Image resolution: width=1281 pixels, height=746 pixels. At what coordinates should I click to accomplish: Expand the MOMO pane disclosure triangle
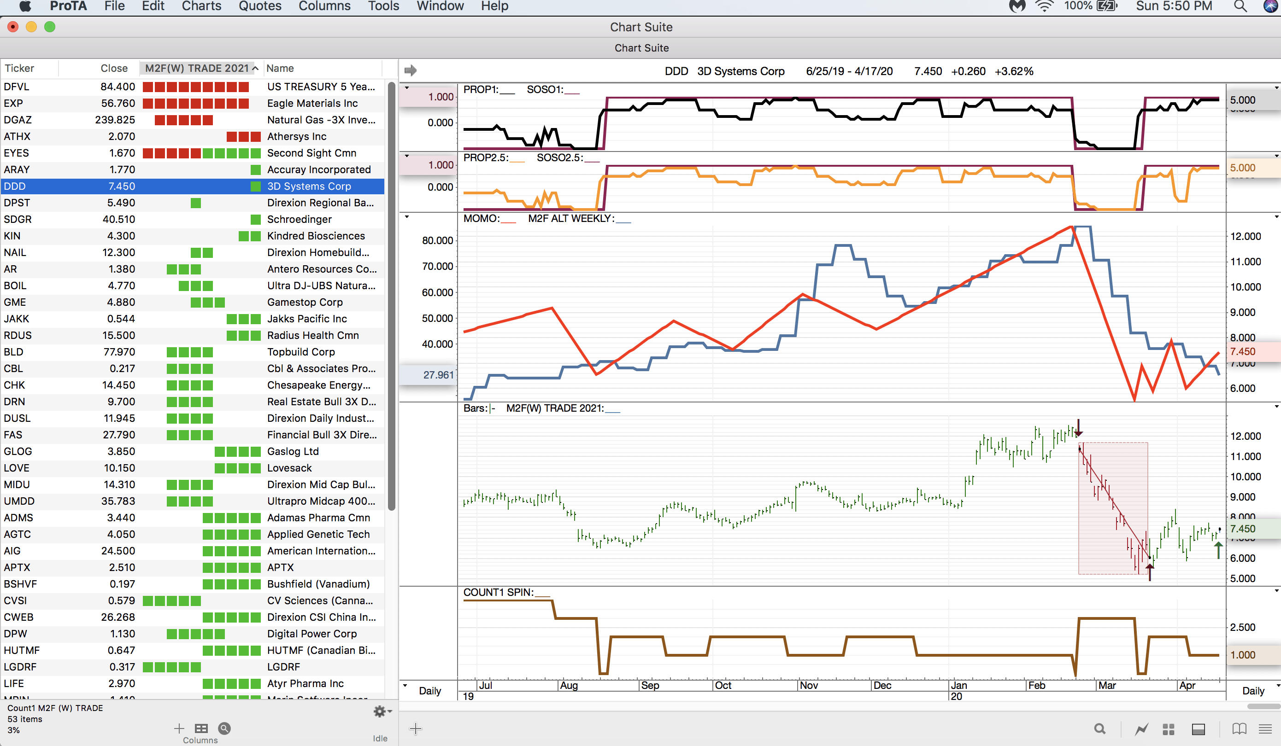[x=407, y=217]
